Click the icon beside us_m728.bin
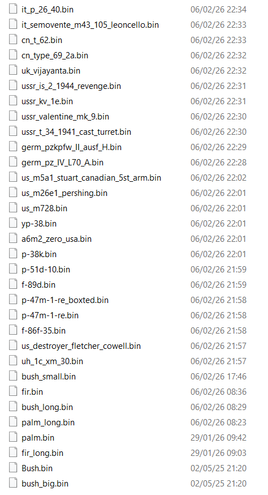Screen dimensions: 268x495 click(x=13, y=208)
